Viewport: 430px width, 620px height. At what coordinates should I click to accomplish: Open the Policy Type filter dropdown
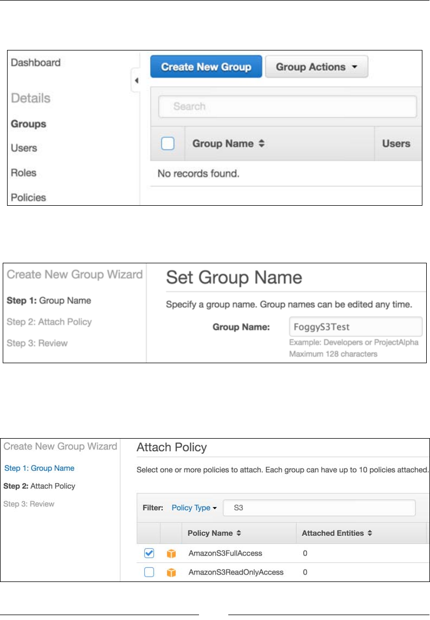point(194,508)
